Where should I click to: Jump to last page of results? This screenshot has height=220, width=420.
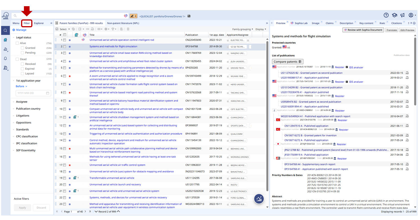[90, 212]
